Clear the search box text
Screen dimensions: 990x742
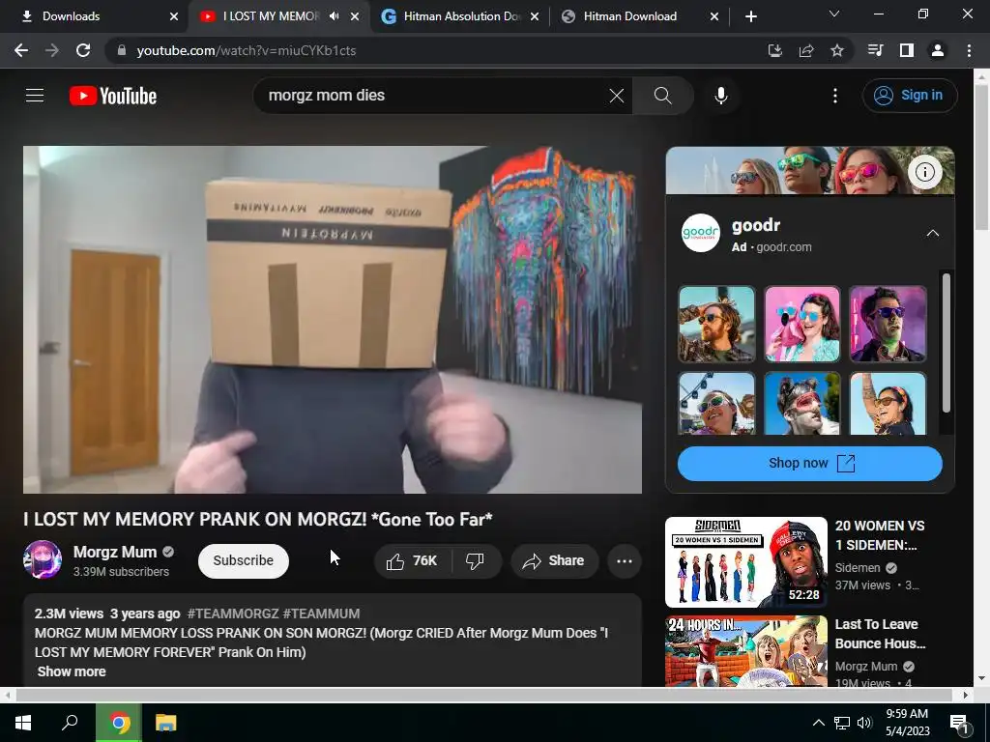click(616, 96)
